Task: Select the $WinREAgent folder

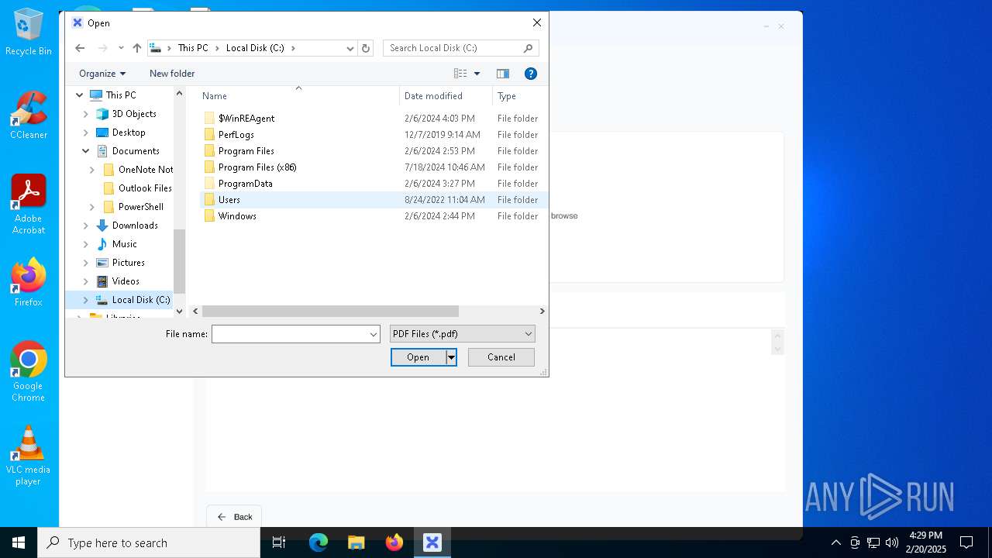Action: (x=246, y=119)
